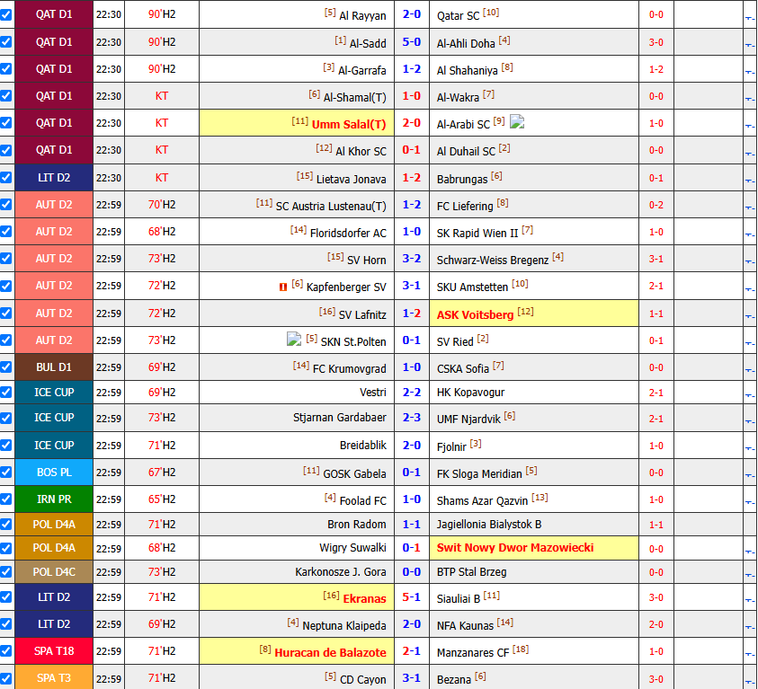This screenshot has width=758, height=689.
Task: Toggle the checkbox in the Ekranas row
Action: tap(5, 597)
